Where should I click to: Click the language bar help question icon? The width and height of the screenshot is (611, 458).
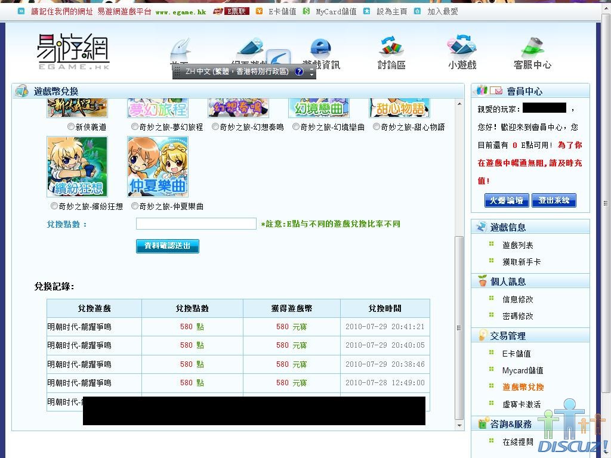click(x=299, y=72)
